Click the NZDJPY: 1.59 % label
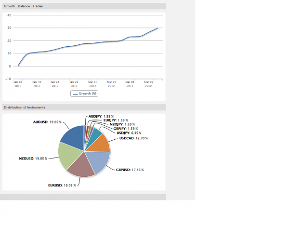This screenshot has width=301, height=225. (122, 124)
